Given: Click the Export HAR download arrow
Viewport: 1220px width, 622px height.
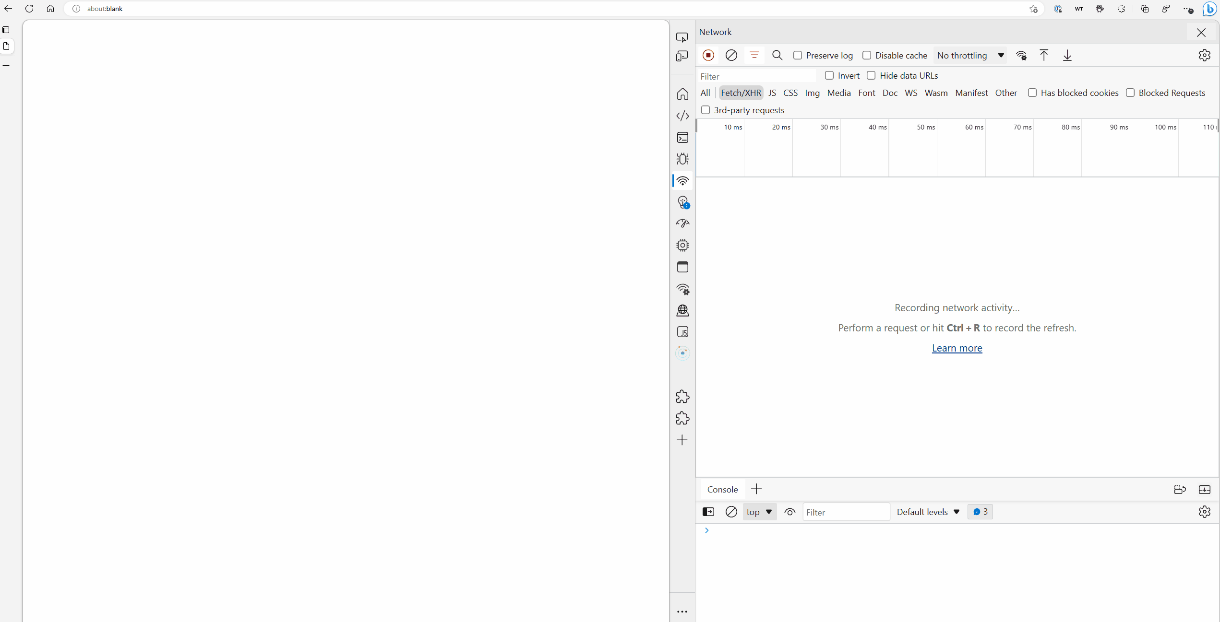Looking at the screenshot, I should [1067, 55].
